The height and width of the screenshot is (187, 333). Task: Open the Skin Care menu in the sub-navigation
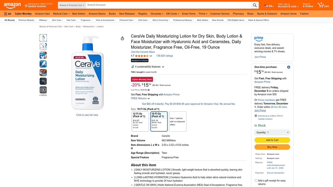click(57, 20)
